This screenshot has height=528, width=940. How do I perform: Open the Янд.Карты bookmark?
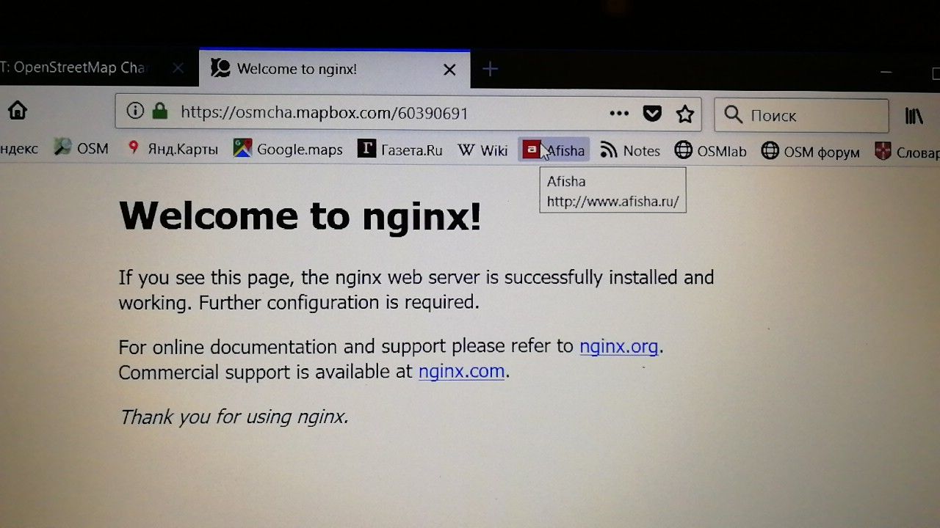(x=173, y=149)
